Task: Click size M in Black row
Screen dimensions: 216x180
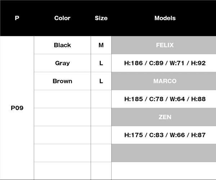Action: [x=101, y=45]
